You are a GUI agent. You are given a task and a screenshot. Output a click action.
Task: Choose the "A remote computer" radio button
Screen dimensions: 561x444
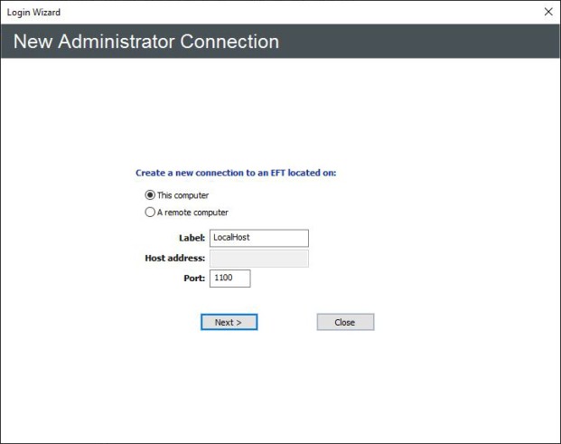[x=150, y=213]
